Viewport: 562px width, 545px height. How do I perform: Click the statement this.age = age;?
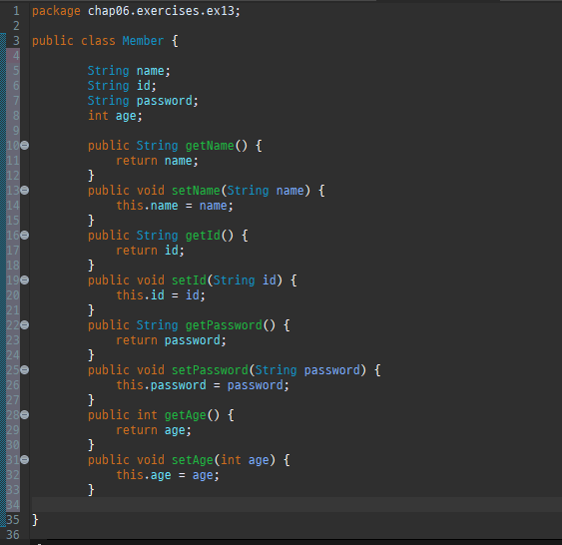pos(168,475)
